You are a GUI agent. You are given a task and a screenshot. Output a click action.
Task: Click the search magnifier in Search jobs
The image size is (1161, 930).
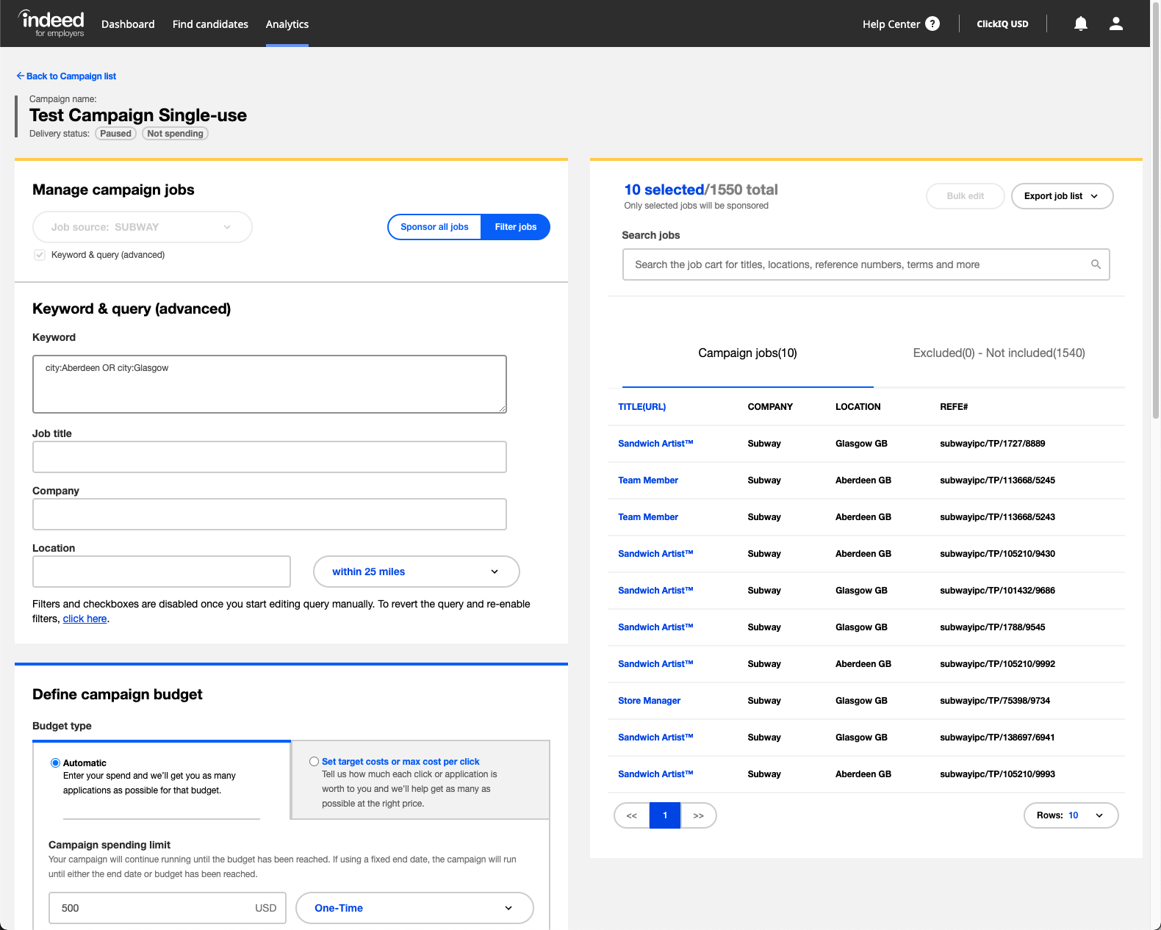[x=1096, y=264]
